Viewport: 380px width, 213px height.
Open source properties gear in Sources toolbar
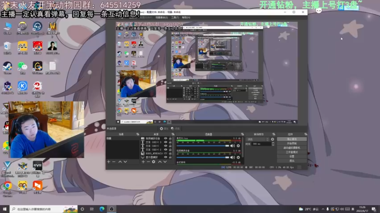click(x=153, y=161)
